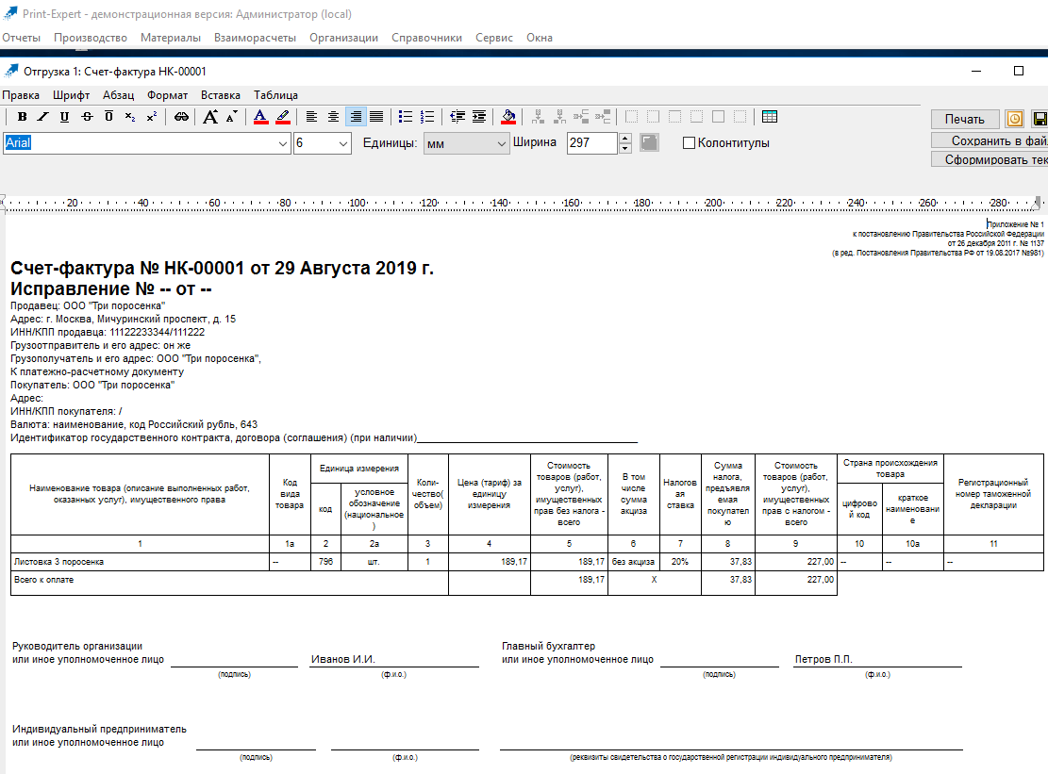
Task: Click the Сформировать текст button
Action: click(x=990, y=159)
